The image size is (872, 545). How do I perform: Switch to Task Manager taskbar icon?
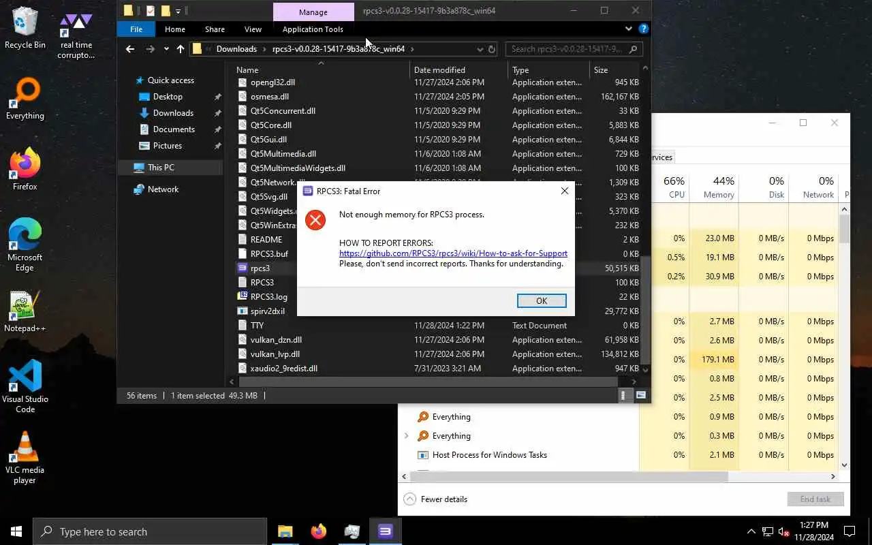tap(352, 531)
